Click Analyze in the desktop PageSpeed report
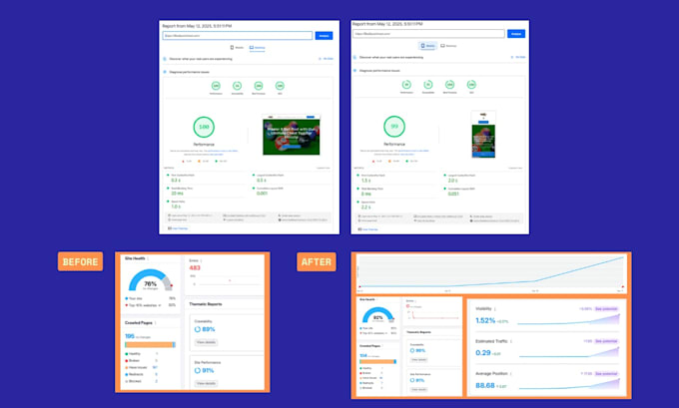 pos(324,36)
